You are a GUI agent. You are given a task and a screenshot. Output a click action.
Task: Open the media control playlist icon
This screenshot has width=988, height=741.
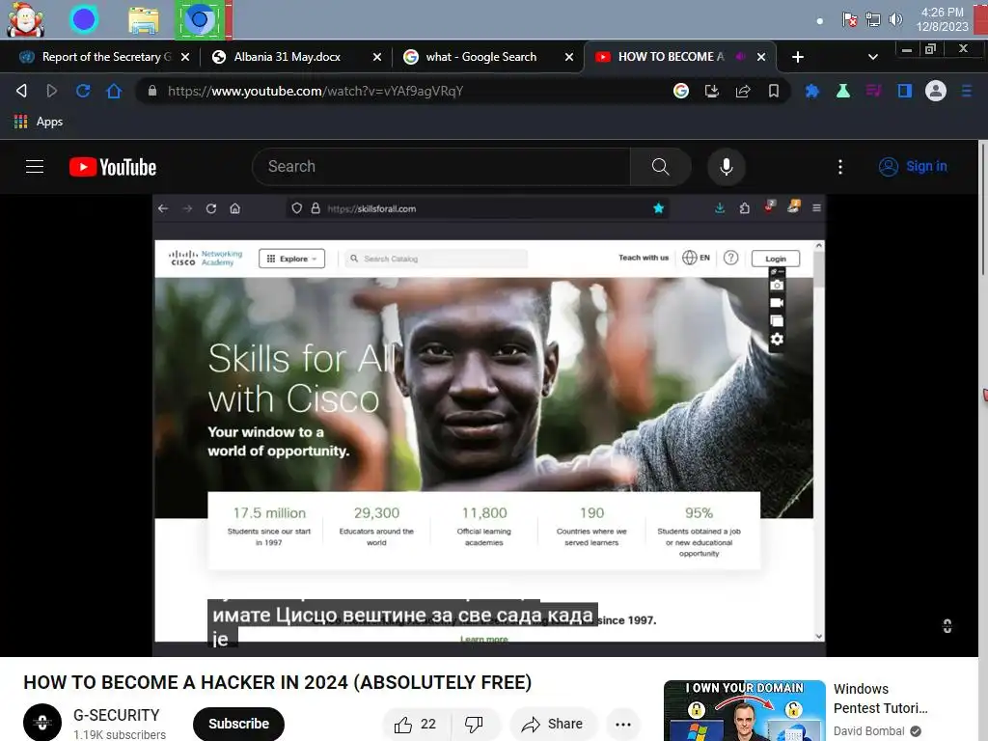pos(873,91)
